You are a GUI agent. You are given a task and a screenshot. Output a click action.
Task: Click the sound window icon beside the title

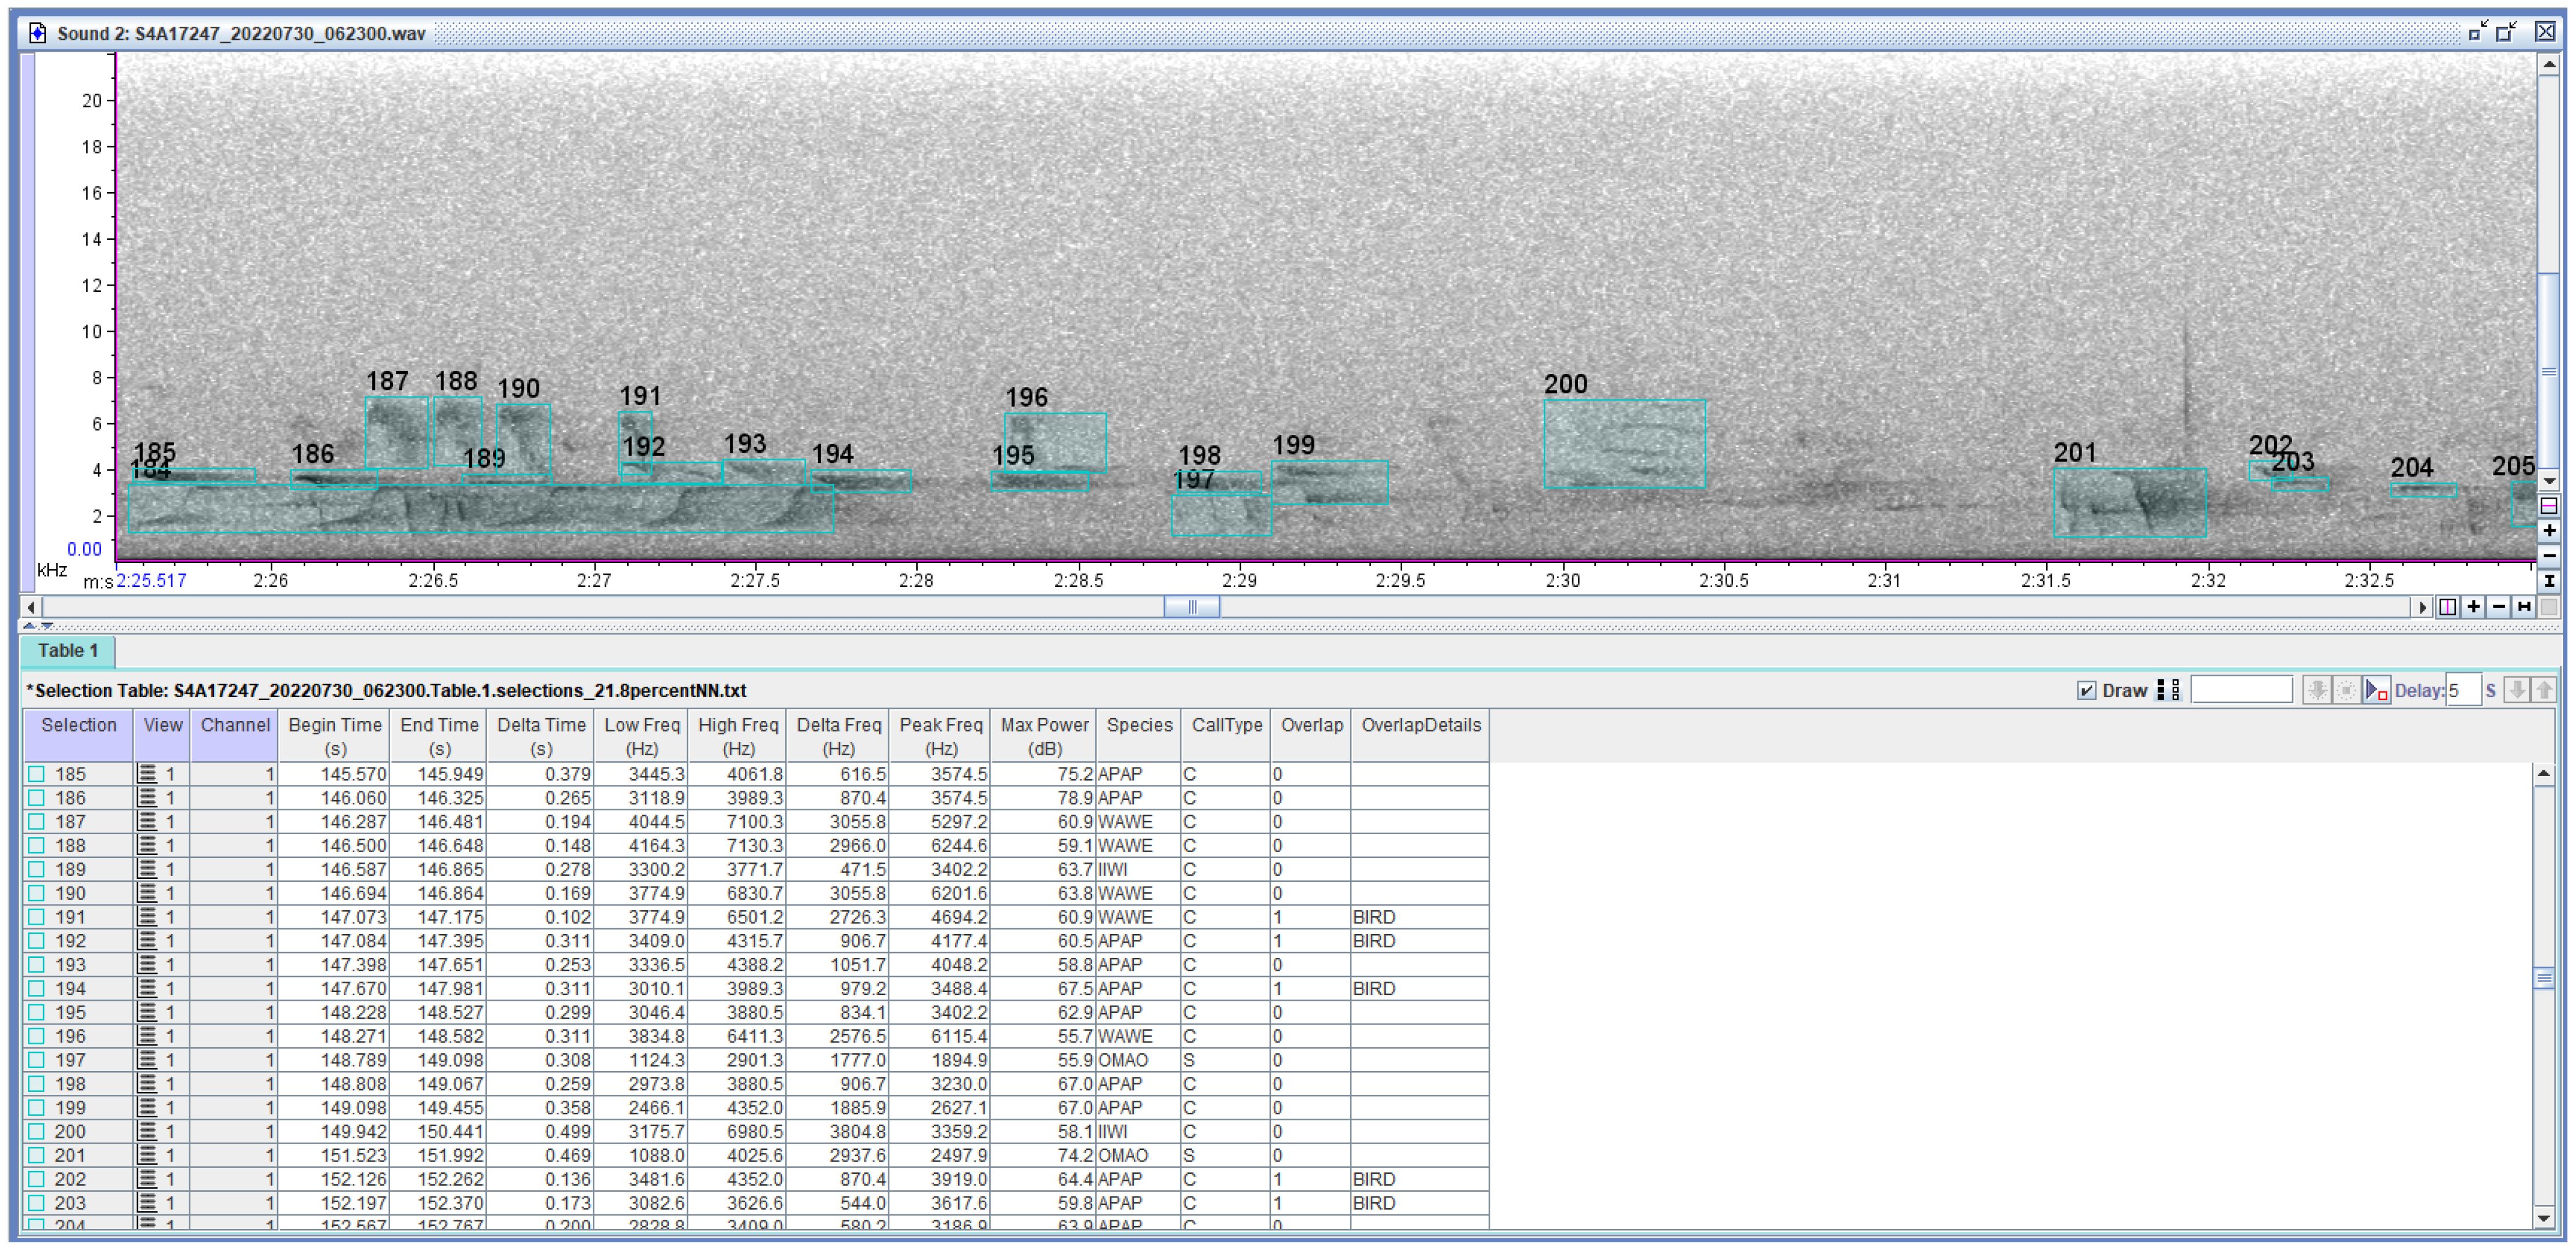pyautogui.click(x=37, y=33)
